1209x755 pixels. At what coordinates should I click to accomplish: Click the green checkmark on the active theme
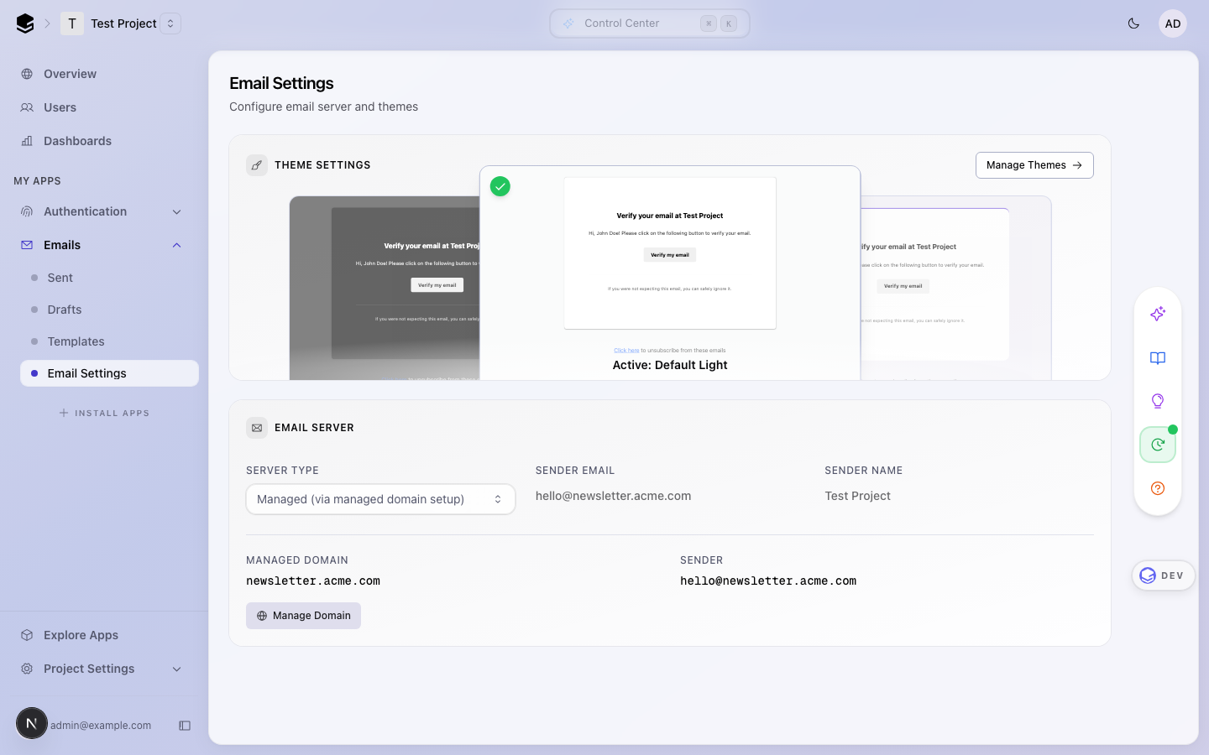(x=500, y=186)
